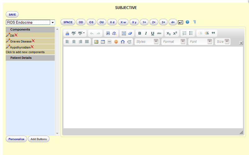Click the Personalize button

16,139
